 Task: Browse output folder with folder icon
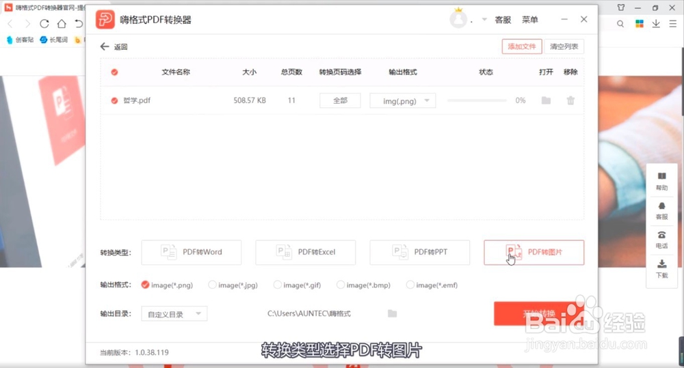coord(392,313)
